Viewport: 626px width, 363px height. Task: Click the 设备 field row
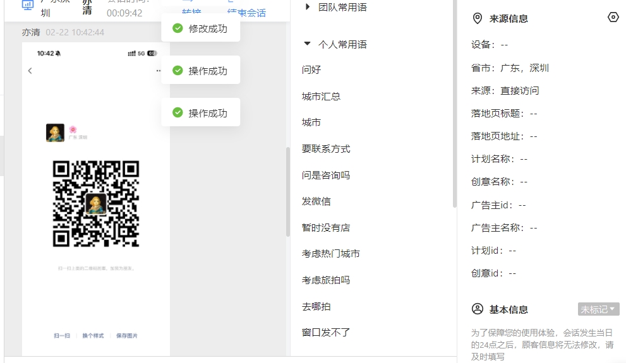(x=490, y=45)
